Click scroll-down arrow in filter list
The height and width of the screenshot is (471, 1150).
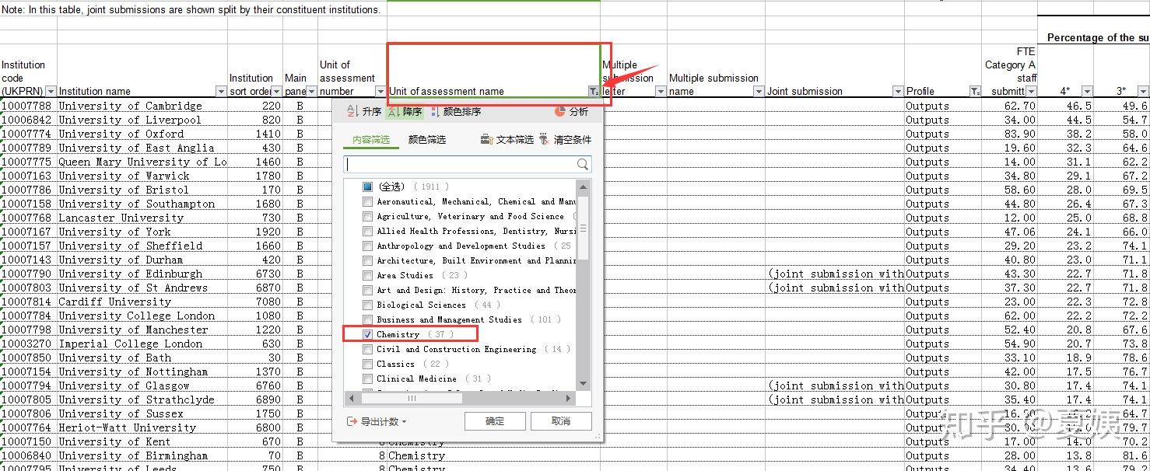[584, 384]
